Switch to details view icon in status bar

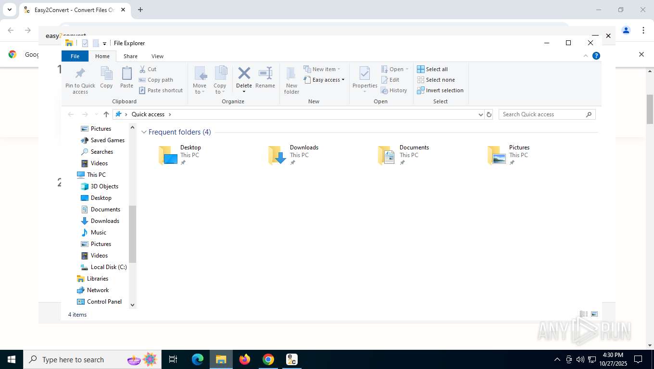click(584, 314)
